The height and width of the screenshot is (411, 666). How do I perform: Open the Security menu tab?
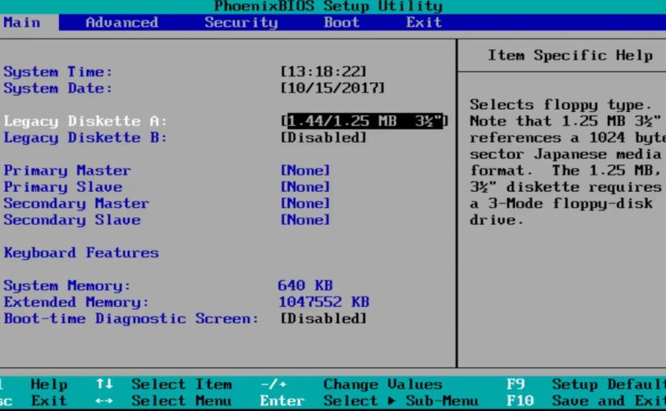coord(241,23)
